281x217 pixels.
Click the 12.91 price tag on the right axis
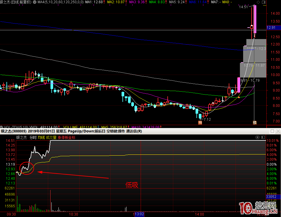(x=273, y=28)
